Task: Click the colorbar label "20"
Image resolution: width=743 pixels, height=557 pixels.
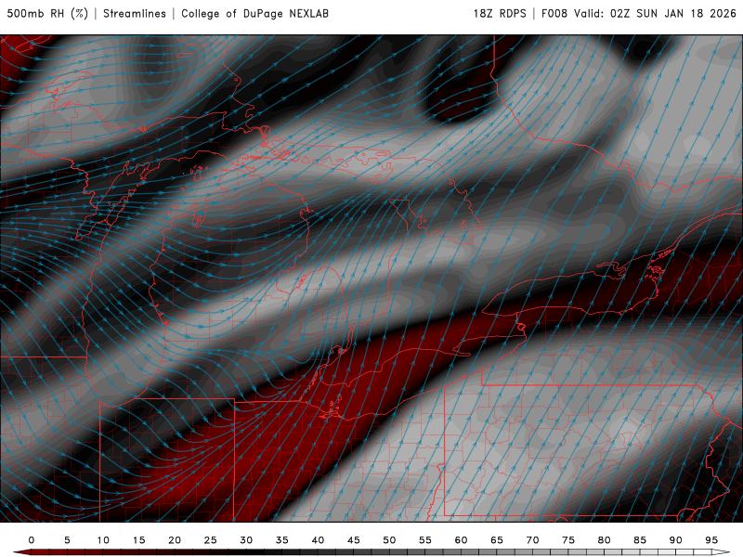Action: click(x=175, y=540)
